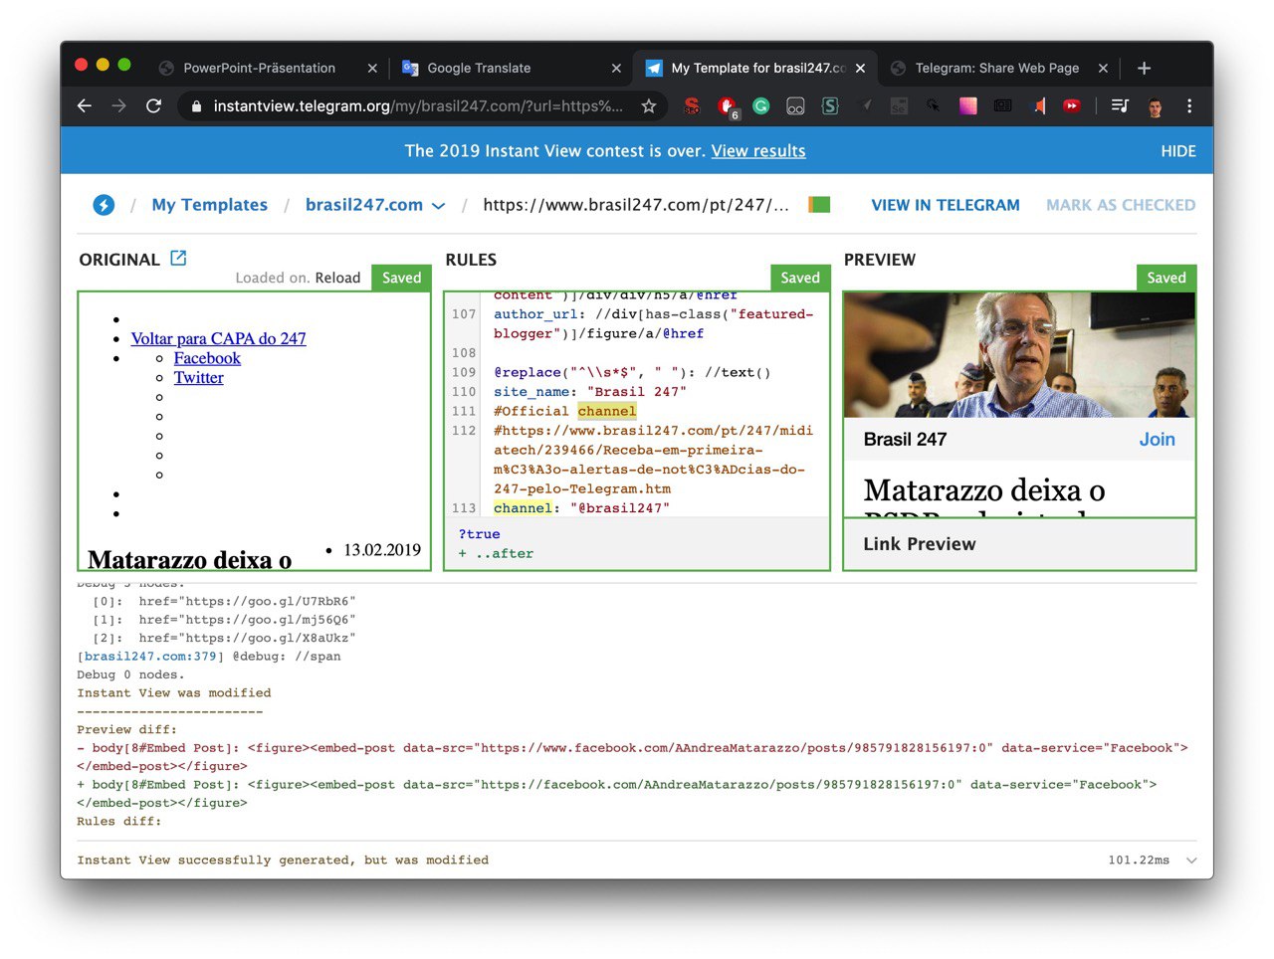Open the cursor-click extension icon
The image size is (1274, 959).
point(934,105)
